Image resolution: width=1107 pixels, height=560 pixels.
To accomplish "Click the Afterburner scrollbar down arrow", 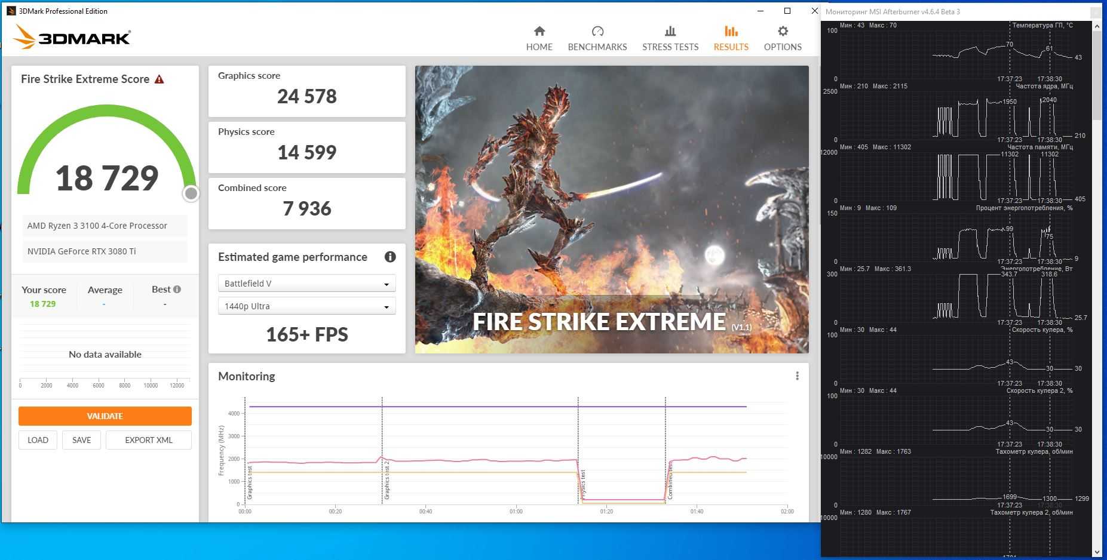I will click(x=1097, y=552).
